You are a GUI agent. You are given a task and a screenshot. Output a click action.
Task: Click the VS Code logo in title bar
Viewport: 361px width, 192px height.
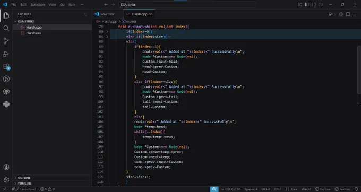pos(5,4)
